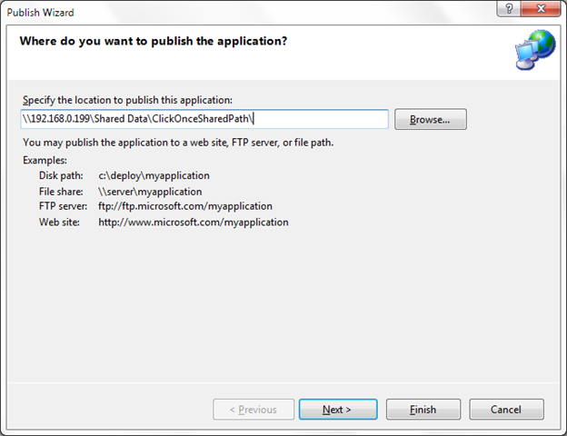Click the disabled < Previous button
567x436 pixels.
click(x=254, y=410)
